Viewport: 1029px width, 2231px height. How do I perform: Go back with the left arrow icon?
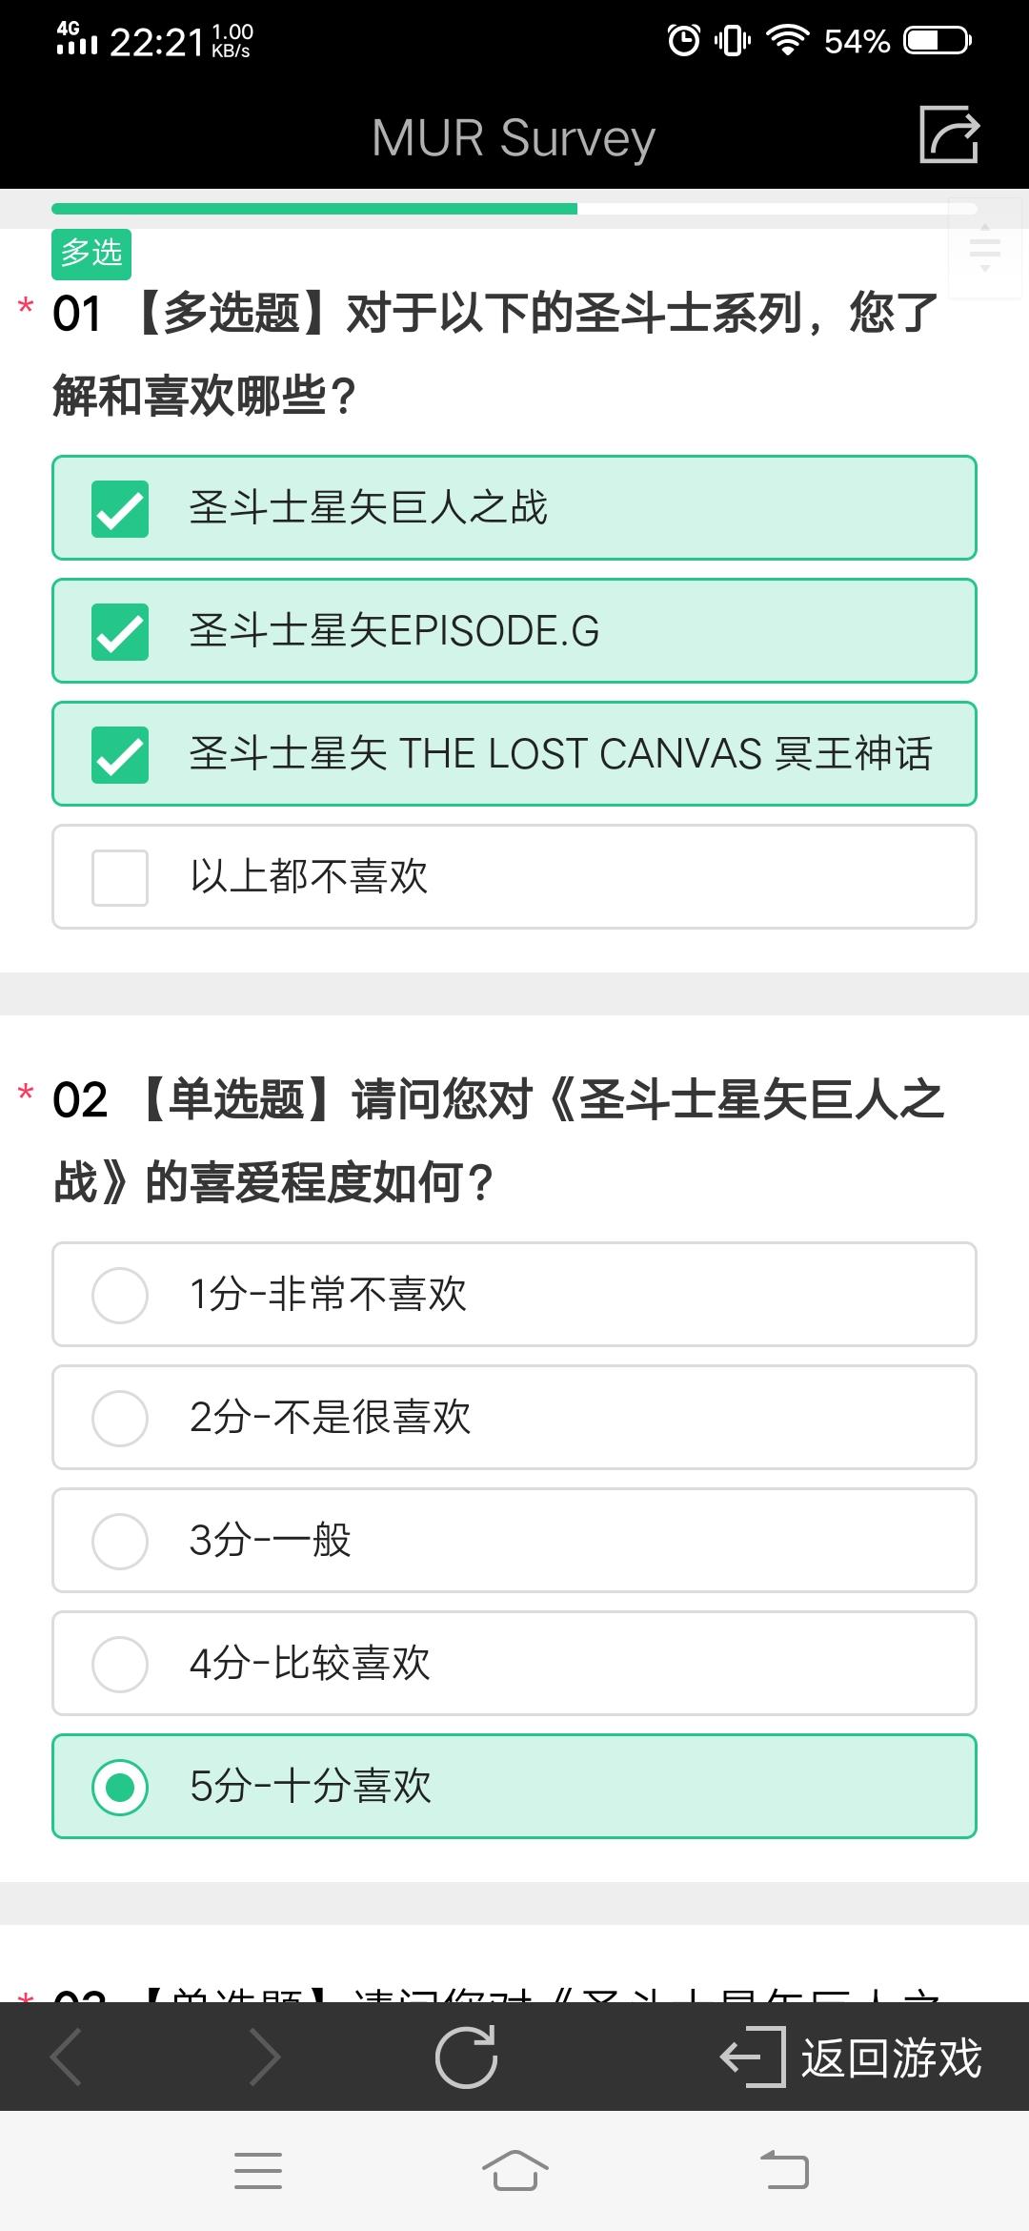(67, 2057)
